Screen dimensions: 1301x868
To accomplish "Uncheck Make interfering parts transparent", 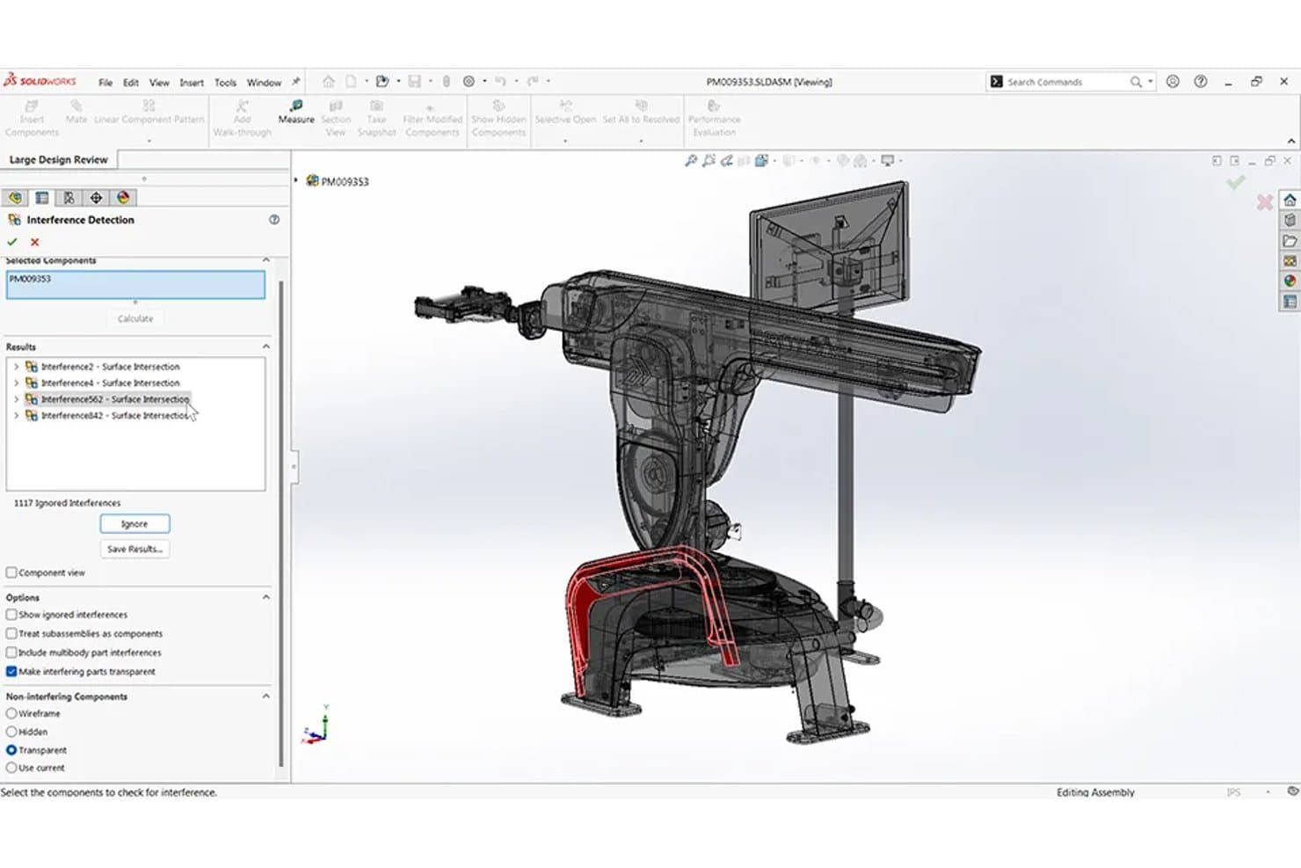I will [x=11, y=671].
